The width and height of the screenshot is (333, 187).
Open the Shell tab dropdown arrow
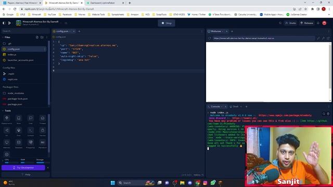click(241, 106)
